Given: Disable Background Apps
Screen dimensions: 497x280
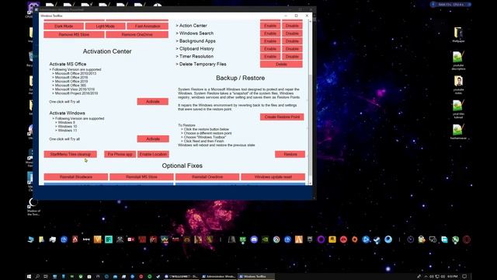Looking at the screenshot, I should coord(292,41).
